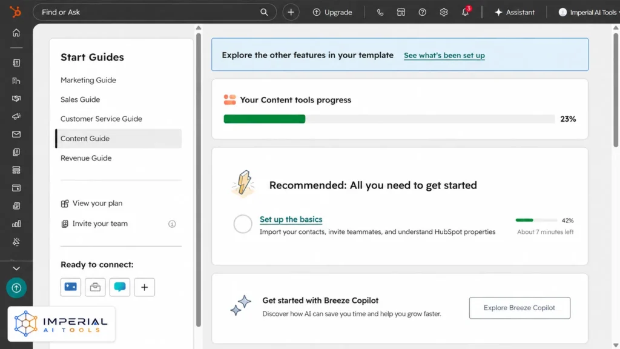The width and height of the screenshot is (620, 349).
Task: Open the contacts book icon in sidebar
Action: (x=16, y=62)
